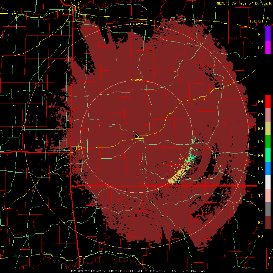Click the 'ND' legend label

pos(260,236)
